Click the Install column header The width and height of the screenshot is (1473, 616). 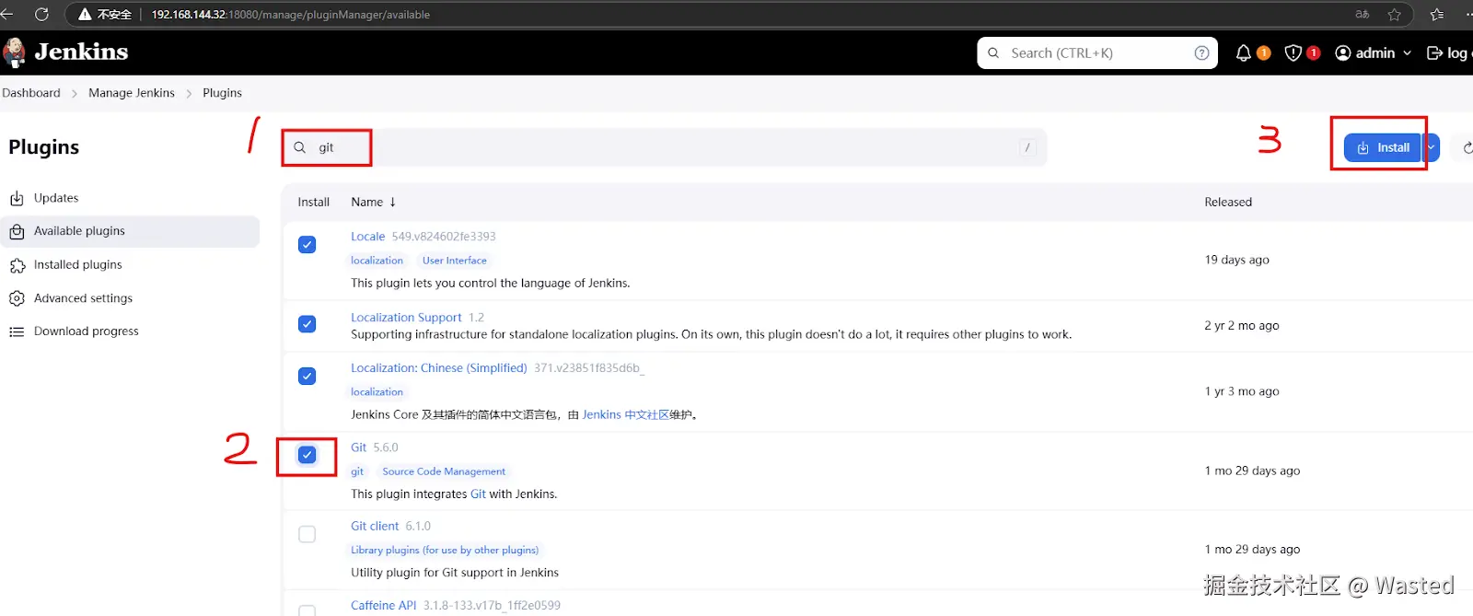(x=314, y=203)
